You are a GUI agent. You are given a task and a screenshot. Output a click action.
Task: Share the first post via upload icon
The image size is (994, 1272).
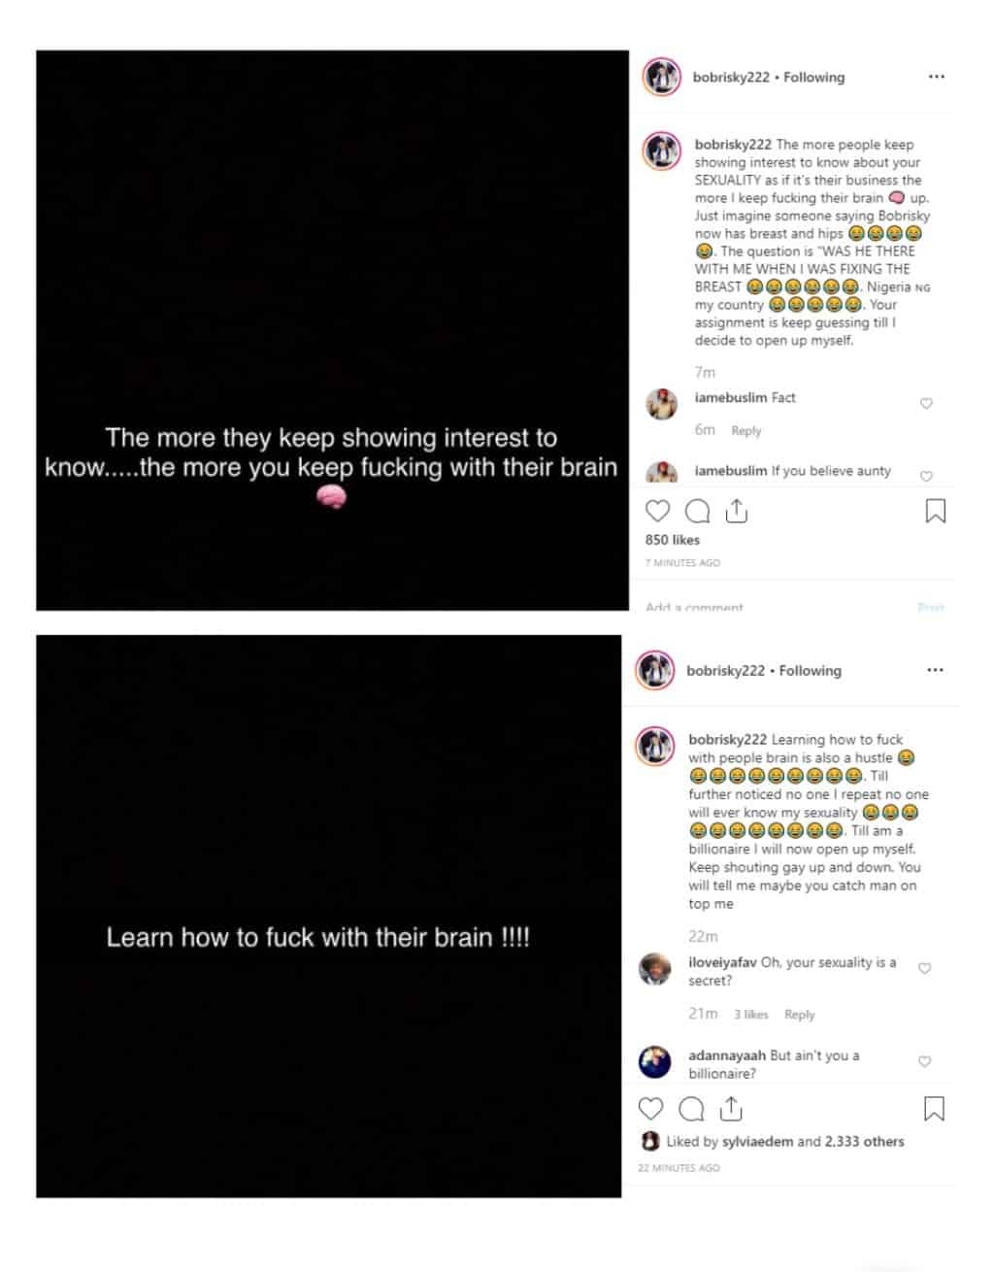click(x=737, y=511)
